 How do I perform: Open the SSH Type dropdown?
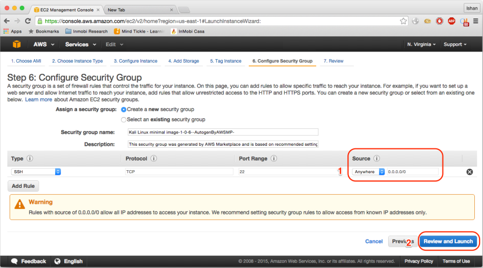click(36, 172)
